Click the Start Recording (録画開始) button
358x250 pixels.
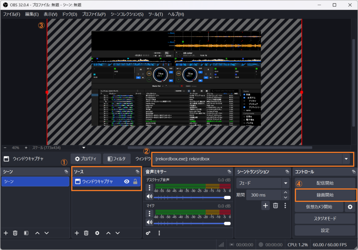[x=325, y=195]
